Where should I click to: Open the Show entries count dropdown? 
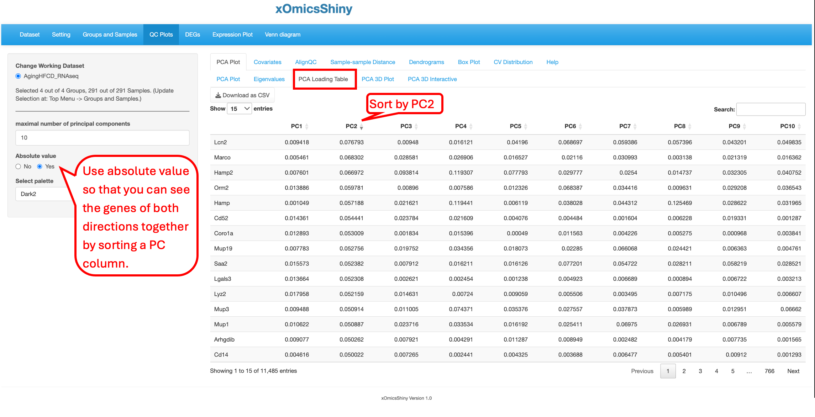[240, 109]
